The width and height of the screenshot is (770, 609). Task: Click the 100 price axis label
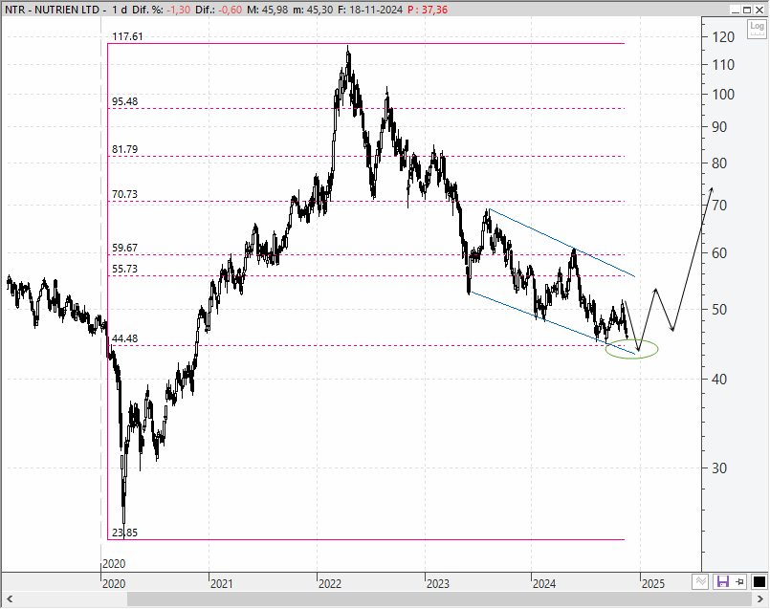pos(723,95)
